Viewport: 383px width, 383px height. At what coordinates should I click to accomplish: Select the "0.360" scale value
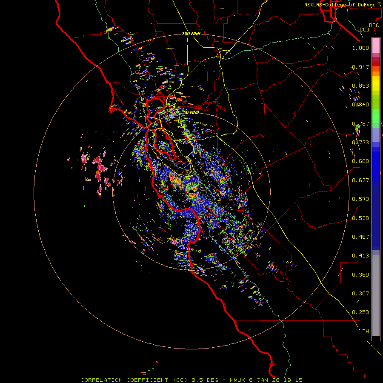coord(360,275)
